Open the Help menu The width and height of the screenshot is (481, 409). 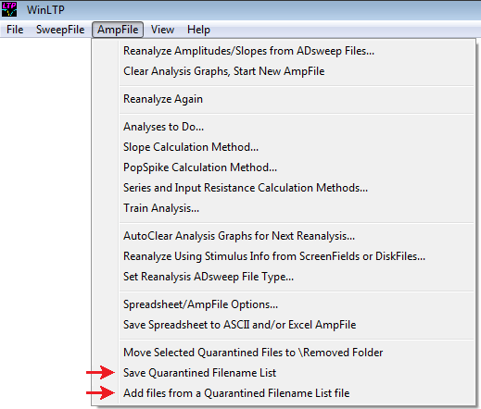[x=198, y=30]
